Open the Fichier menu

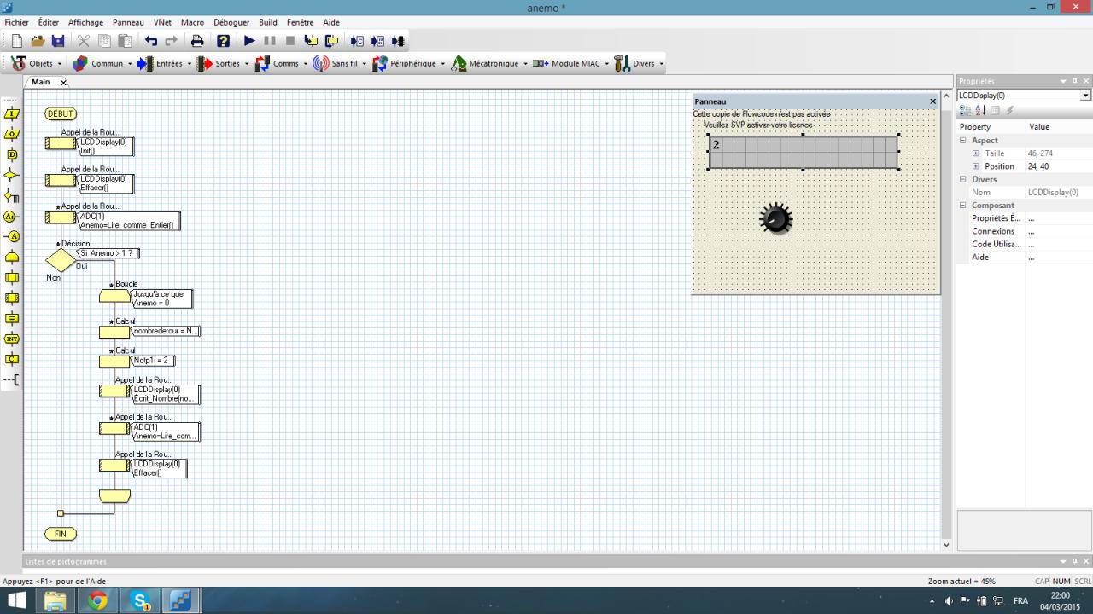pyautogui.click(x=16, y=22)
